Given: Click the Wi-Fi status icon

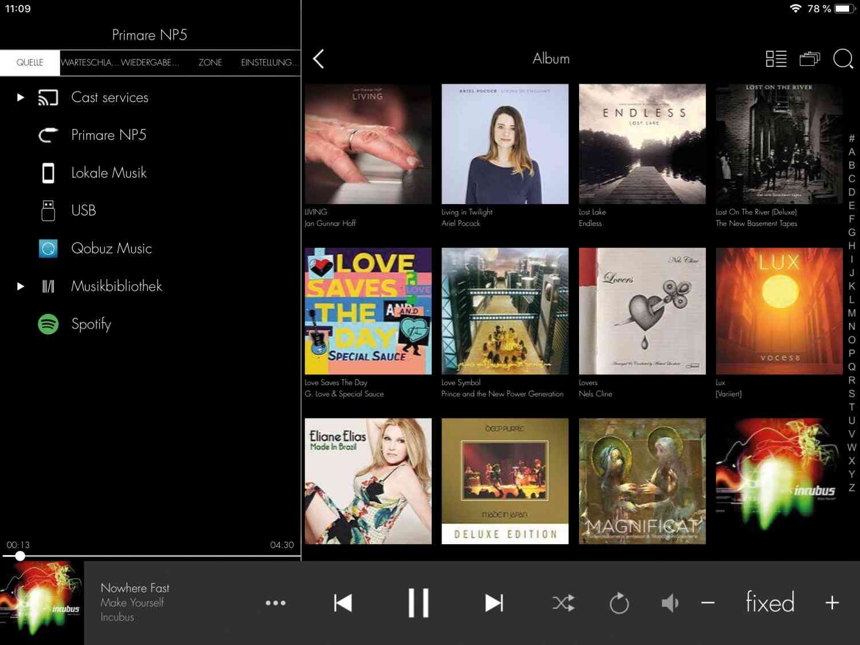Looking at the screenshot, I should coord(795,9).
